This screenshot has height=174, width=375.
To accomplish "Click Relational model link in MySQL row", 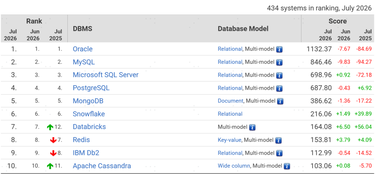I will (230, 62).
